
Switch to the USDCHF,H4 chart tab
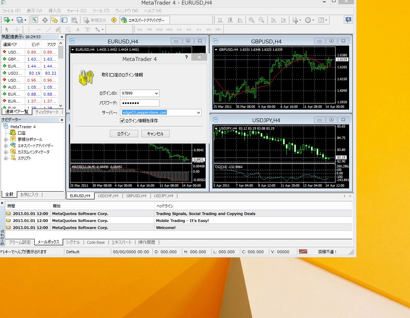tap(108, 196)
